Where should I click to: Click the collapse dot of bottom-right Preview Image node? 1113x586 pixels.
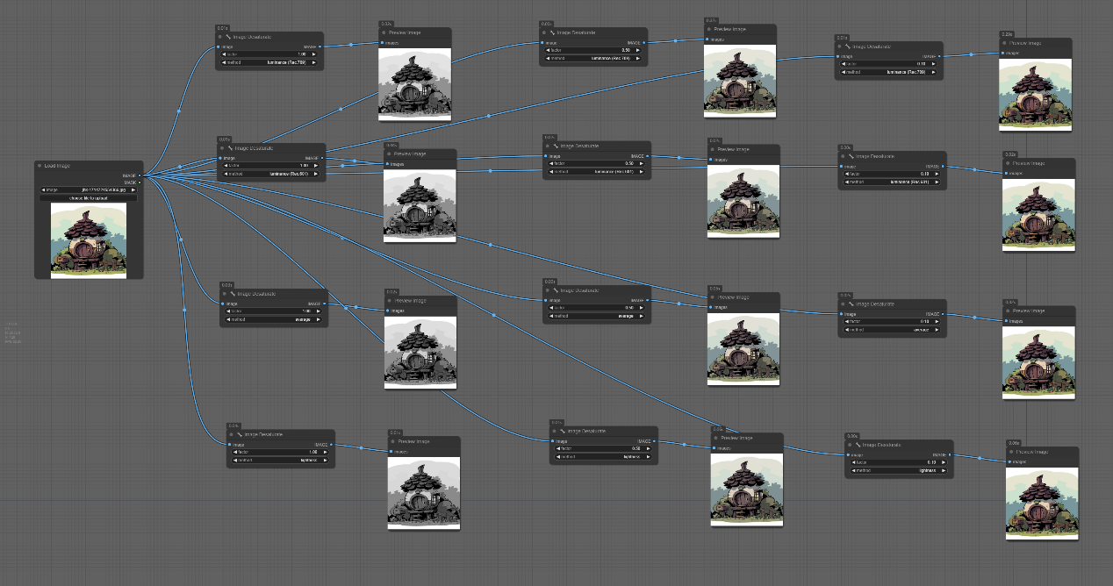[1010, 452]
